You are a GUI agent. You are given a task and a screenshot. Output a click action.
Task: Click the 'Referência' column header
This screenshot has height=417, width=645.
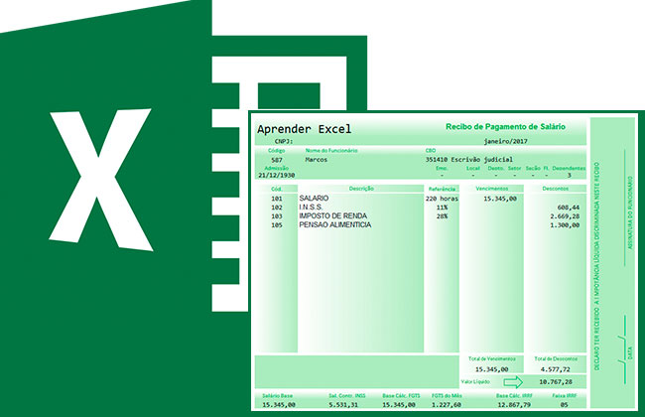click(442, 189)
